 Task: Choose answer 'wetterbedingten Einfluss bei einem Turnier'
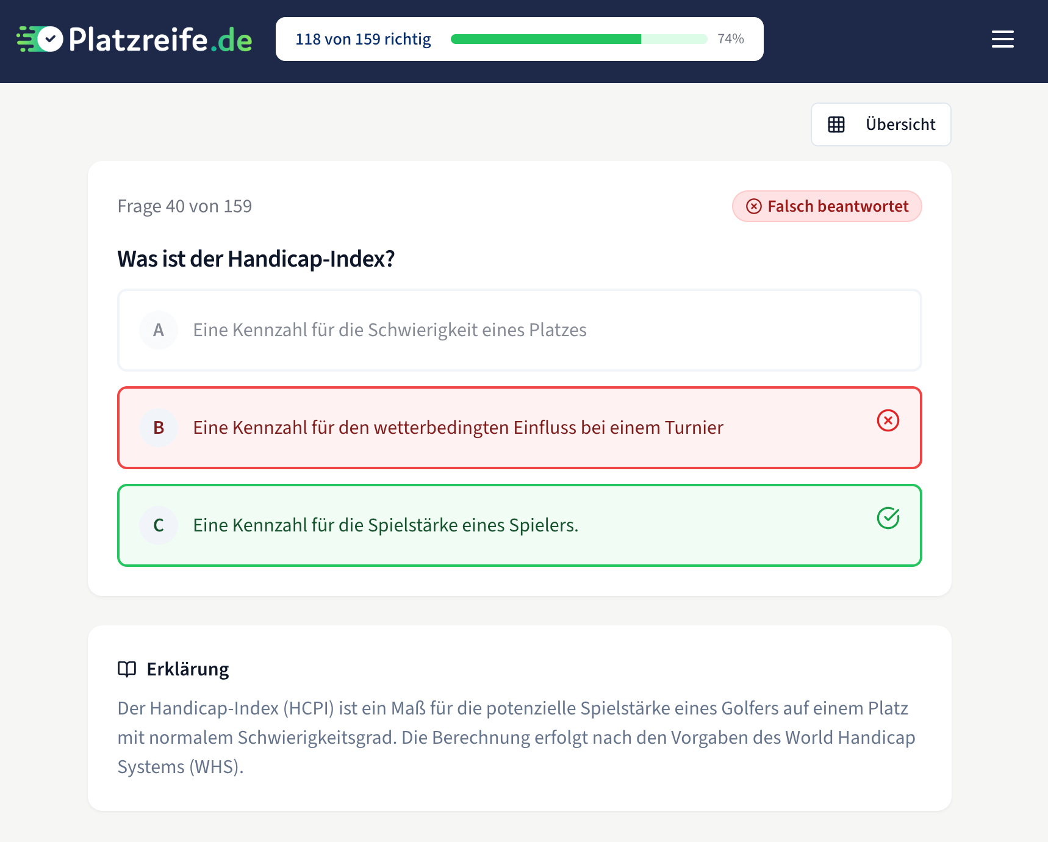tap(458, 428)
